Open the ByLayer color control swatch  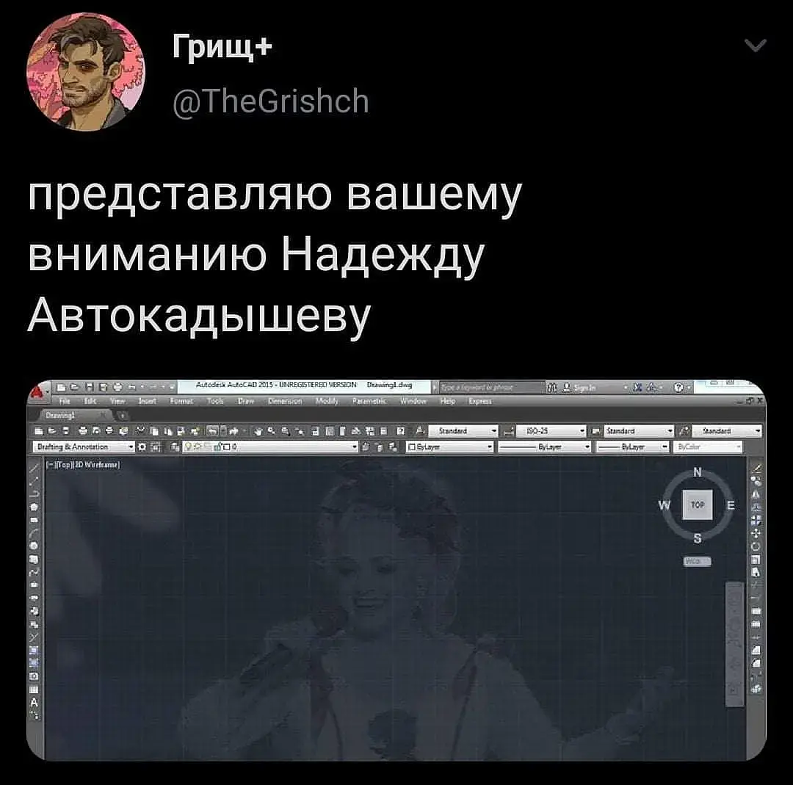click(x=449, y=447)
